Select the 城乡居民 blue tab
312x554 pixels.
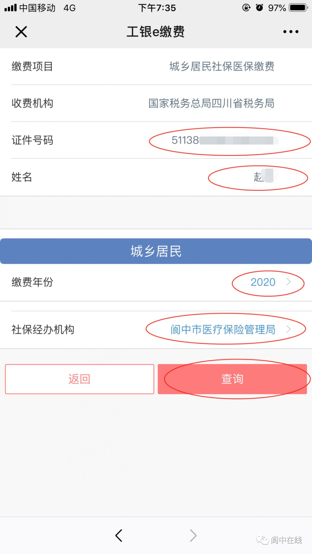[x=156, y=251]
